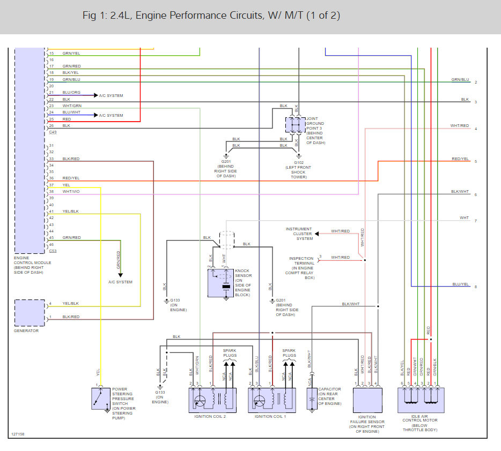Click pin 25 RED label
This screenshot has height=451, width=501.
(x=67, y=119)
